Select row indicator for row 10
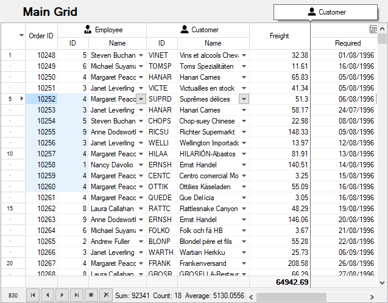The height and width of the screenshot is (303, 388). [12, 154]
